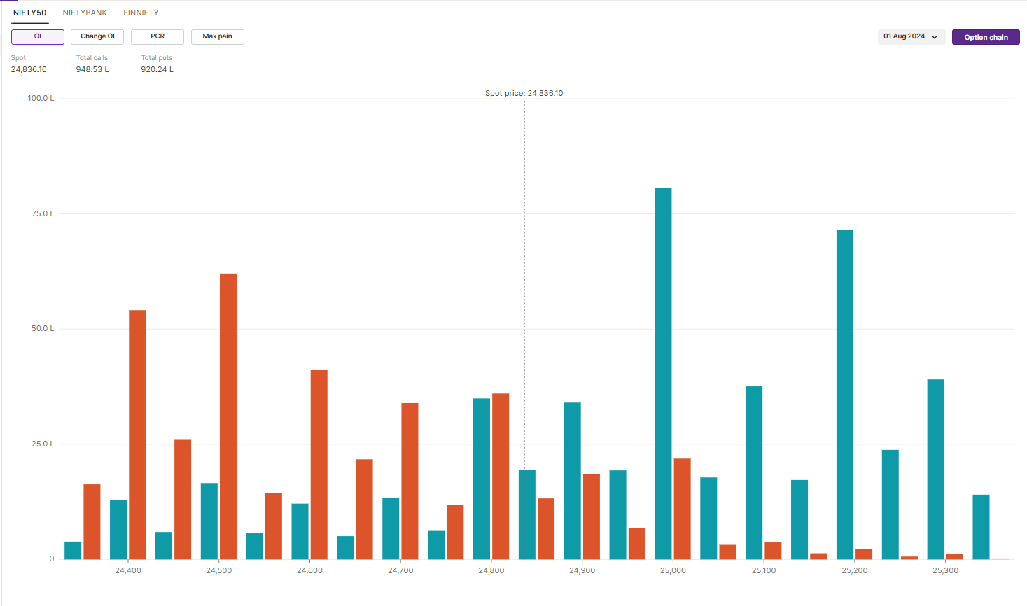Click the expiry dropdown chevron arrow
Viewport: 1027px width, 606px height.
click(935, 37)
